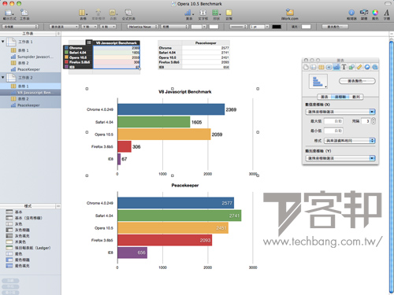The image size is (394, 295).
Task: Select Peacekeeper chart under 工作表 2
Action: 31,105
